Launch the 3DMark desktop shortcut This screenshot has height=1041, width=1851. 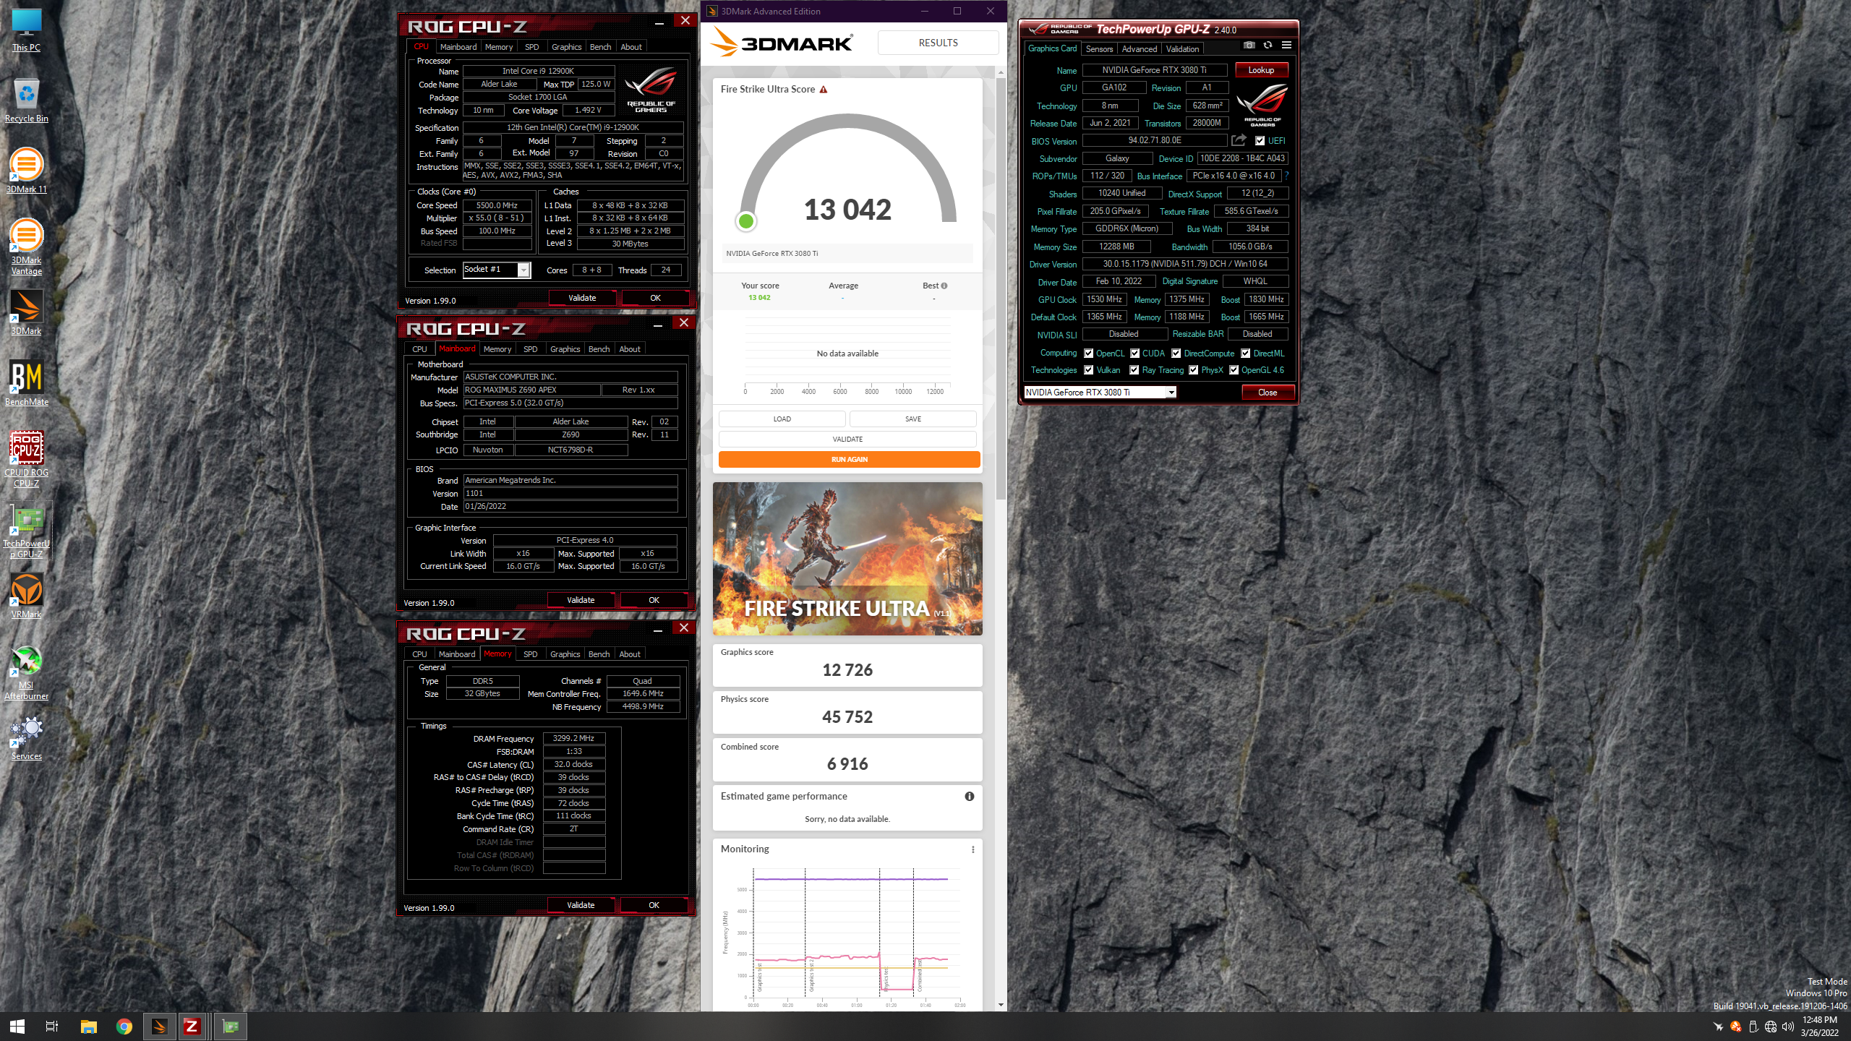coord(27,313)
